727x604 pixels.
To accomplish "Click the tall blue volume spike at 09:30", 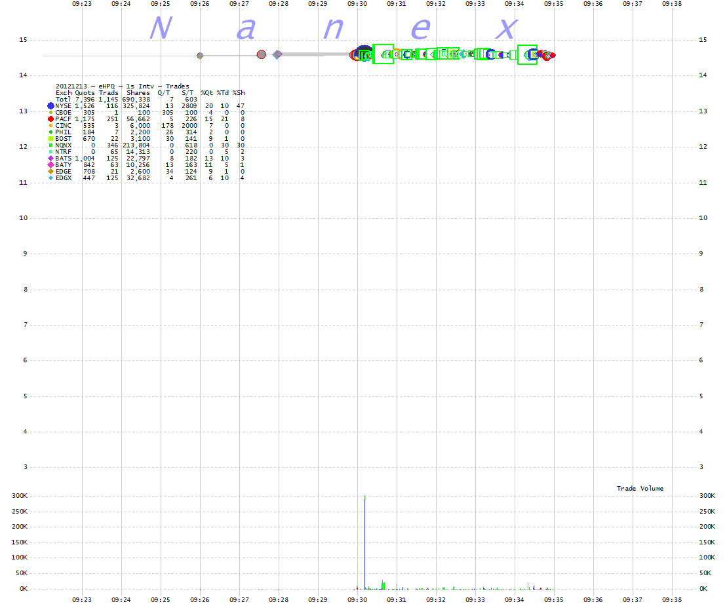I will point(365,542).
